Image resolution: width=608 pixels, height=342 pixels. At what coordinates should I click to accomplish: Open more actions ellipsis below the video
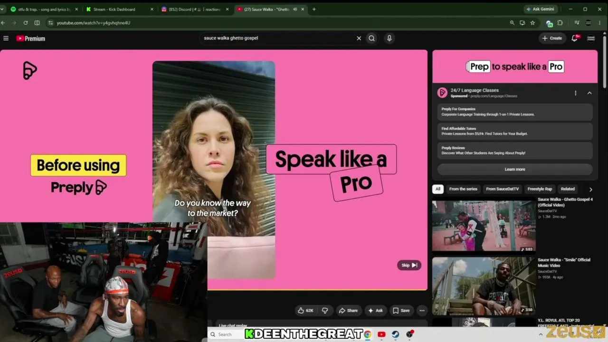422,311
